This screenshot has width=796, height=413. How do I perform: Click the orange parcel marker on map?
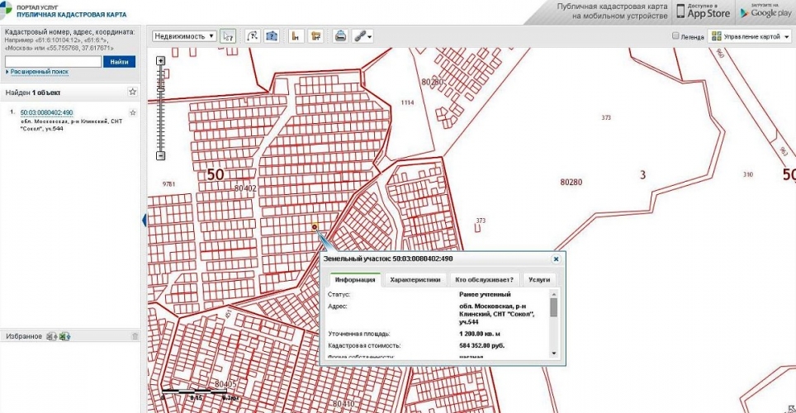(315, 226)
